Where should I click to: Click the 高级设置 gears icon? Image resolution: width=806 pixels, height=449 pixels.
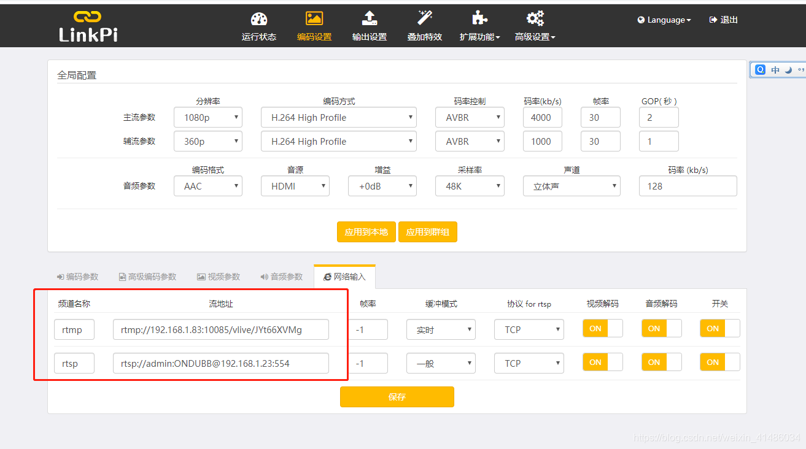click(535, 18)
